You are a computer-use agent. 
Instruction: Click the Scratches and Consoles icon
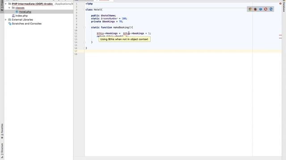coord(10,24)
